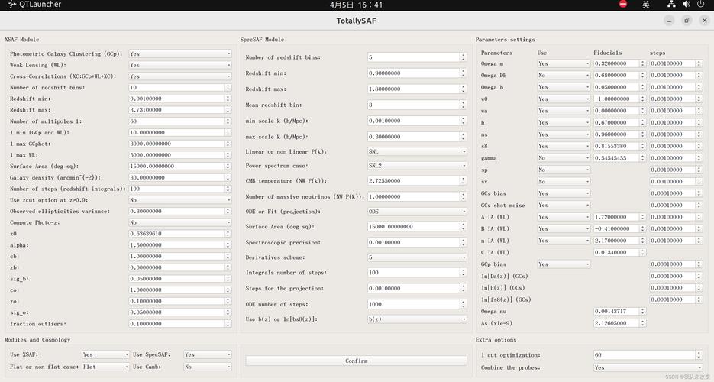This screenshot has height=382, width=714.
Task: Click the Omega nu fiducial field
Action: [x=620, y=312]
